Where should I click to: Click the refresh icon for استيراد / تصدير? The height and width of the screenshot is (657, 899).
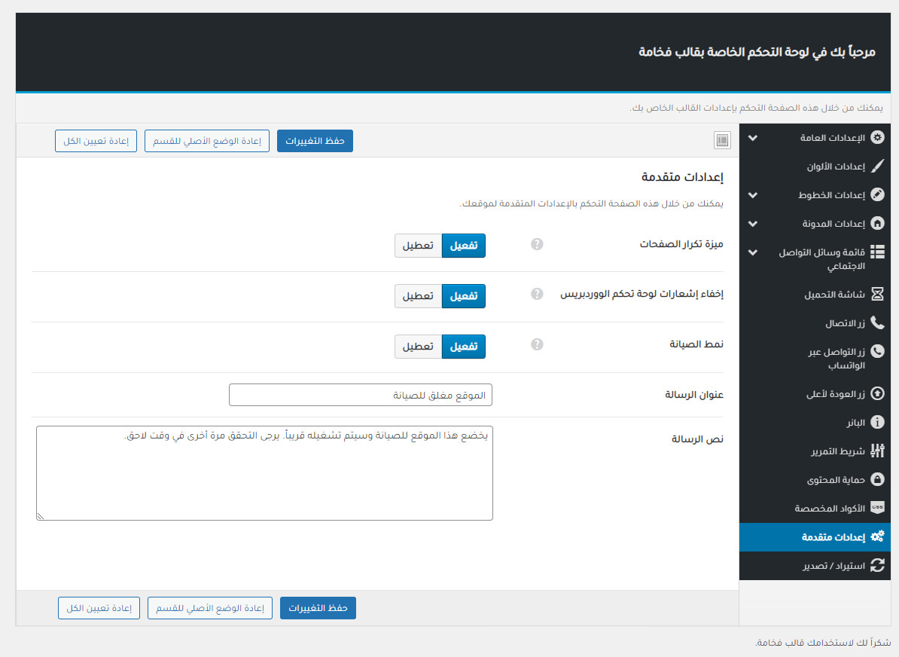click(877, 564)
